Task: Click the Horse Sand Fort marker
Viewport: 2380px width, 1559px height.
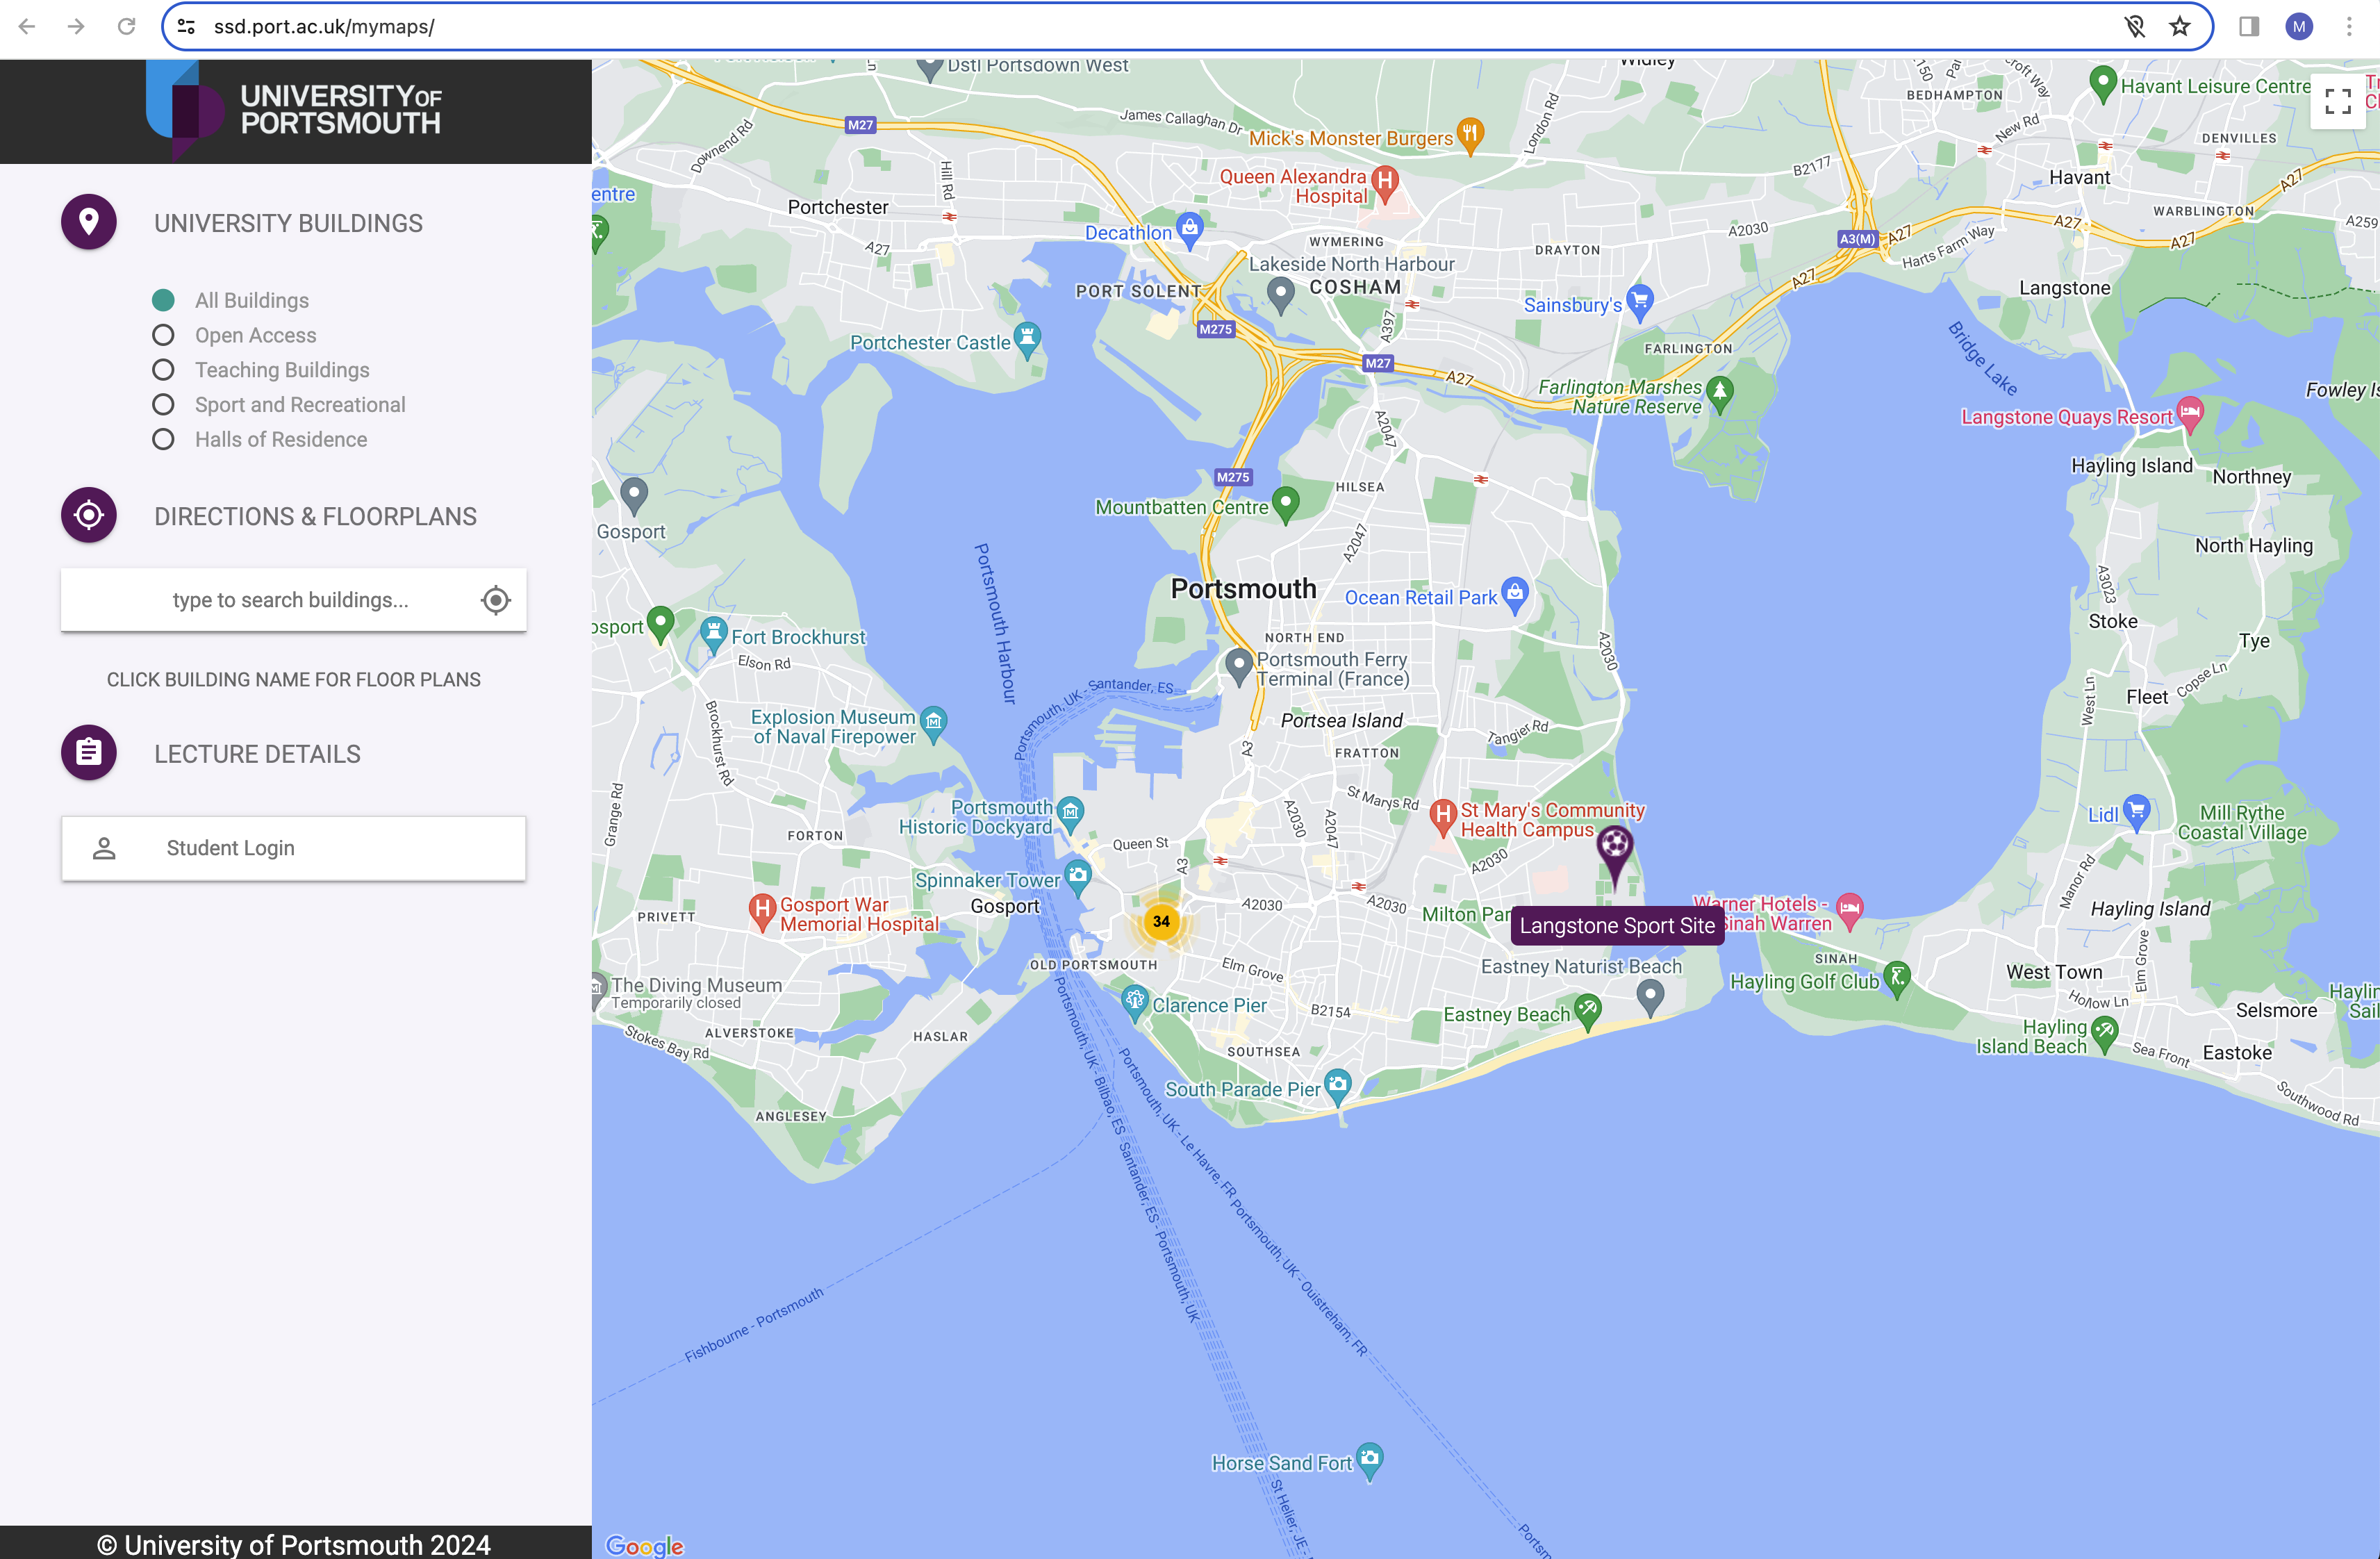Action: tap(1370, 1460)
